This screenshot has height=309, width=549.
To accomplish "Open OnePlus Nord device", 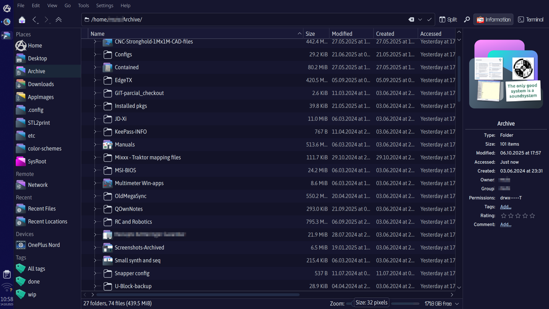I will tap(43, 245).
